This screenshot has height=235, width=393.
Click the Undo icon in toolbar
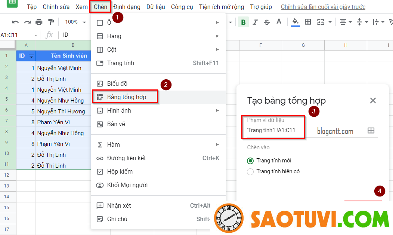[15, 22]
